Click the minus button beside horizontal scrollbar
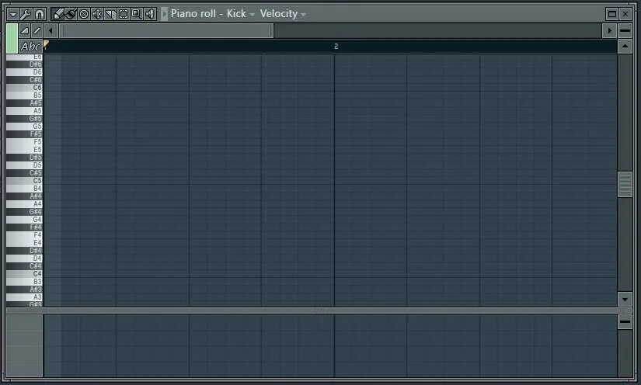 [625, 30]
